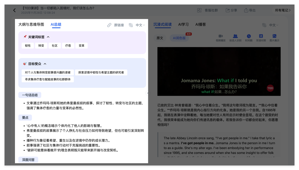Switch to AI润色版 version

pos(179,38)
